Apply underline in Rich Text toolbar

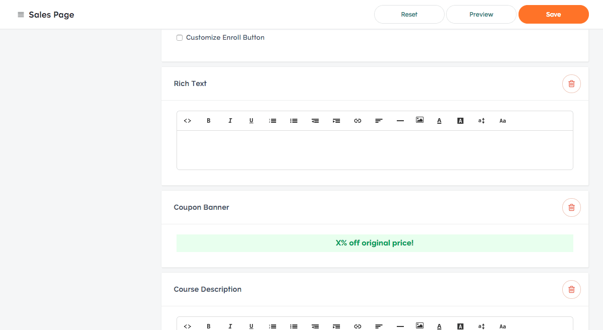tap(251, 121)
